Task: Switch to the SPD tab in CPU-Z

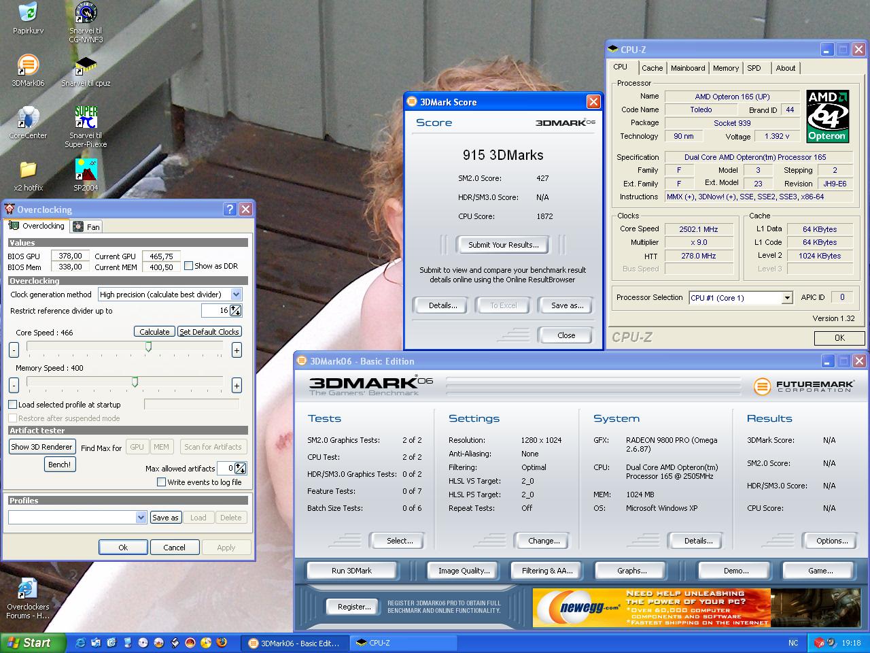Action: [x=754, y=68]
